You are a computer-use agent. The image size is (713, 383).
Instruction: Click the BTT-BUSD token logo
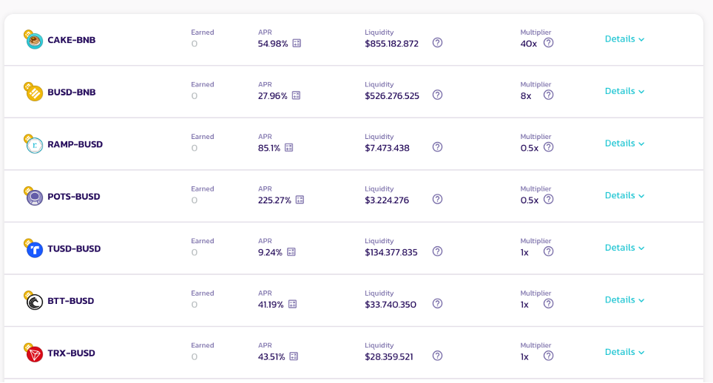coord(33,301)
